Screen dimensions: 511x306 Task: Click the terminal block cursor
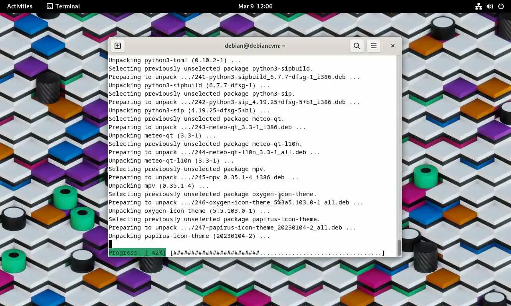111,244
